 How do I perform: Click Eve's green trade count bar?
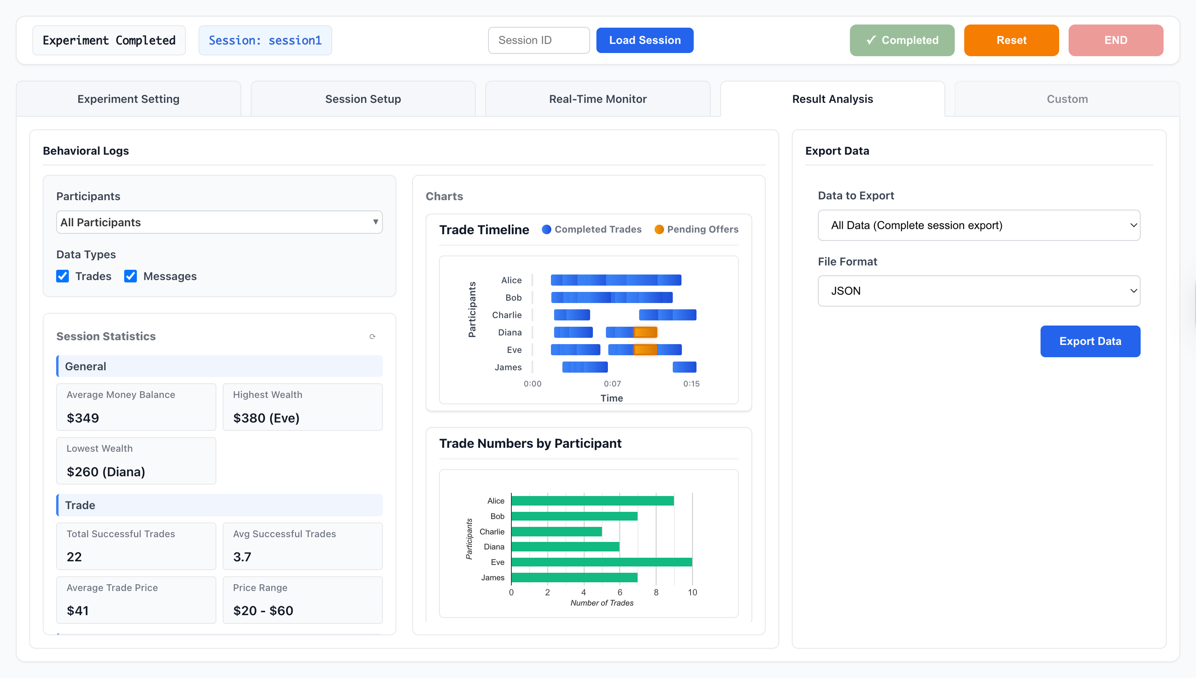tap(601, 562)
